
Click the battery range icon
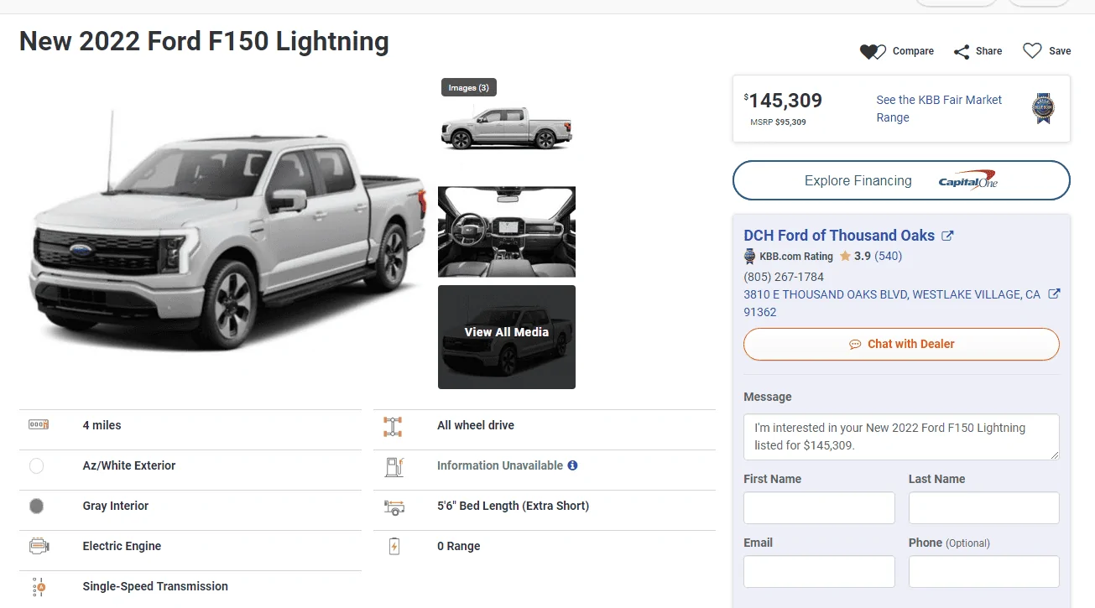[394, 547]
